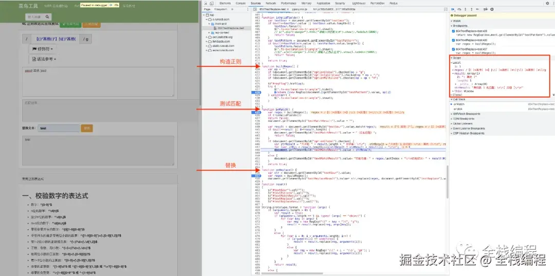
Task: Click step over icon in page overlay
Action: (x=117, y=5)
